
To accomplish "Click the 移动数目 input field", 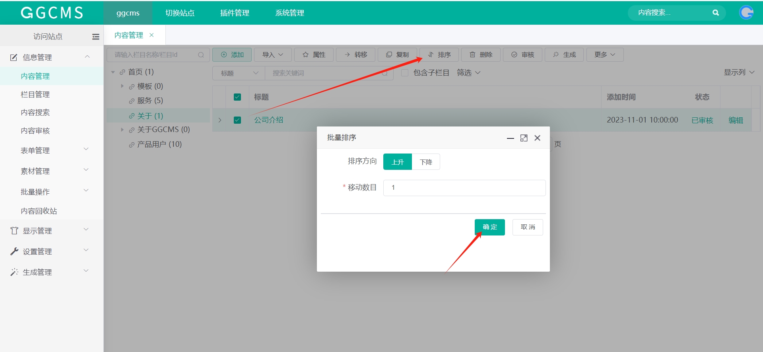I will click(x=464, y=188).
